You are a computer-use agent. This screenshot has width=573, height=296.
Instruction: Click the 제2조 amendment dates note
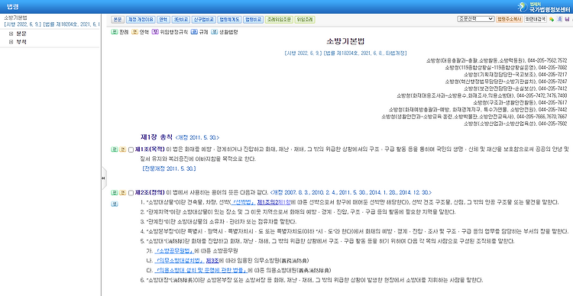pyautogui.click(x=351, y=192)
